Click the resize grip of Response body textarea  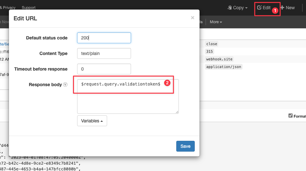(x=177, y=112)
